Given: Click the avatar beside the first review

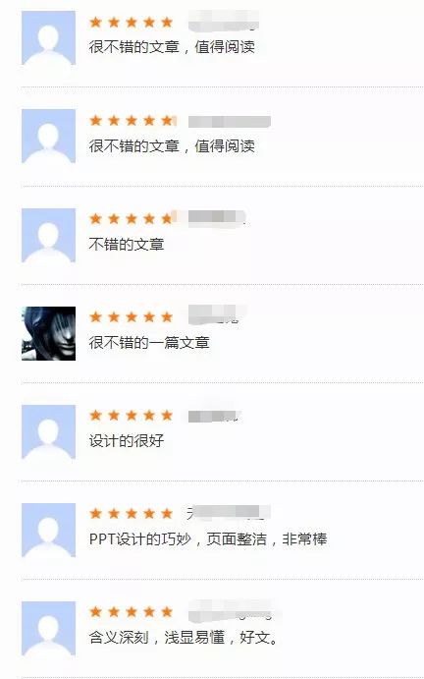Looking at the screenshot, I should pyautogui.click(x=48, y=38).
